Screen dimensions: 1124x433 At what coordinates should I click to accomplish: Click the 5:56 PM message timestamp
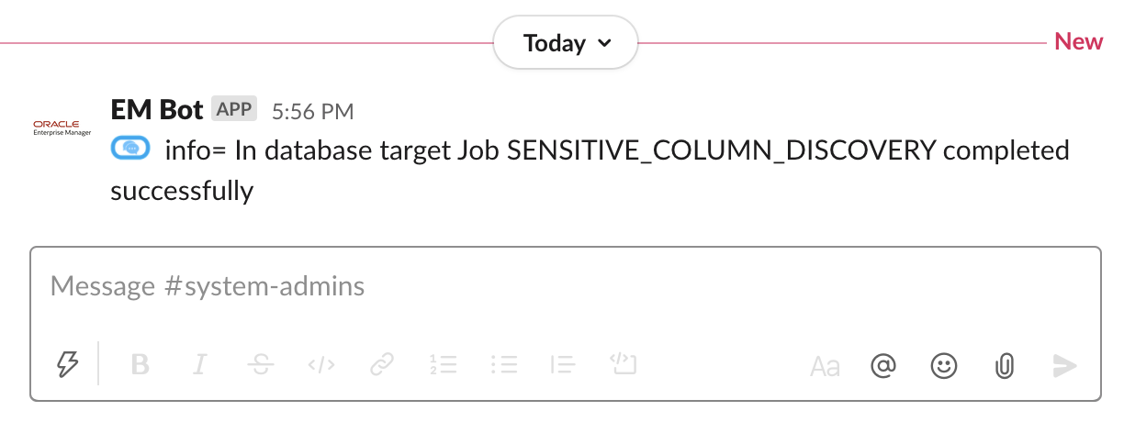[312, 112]
